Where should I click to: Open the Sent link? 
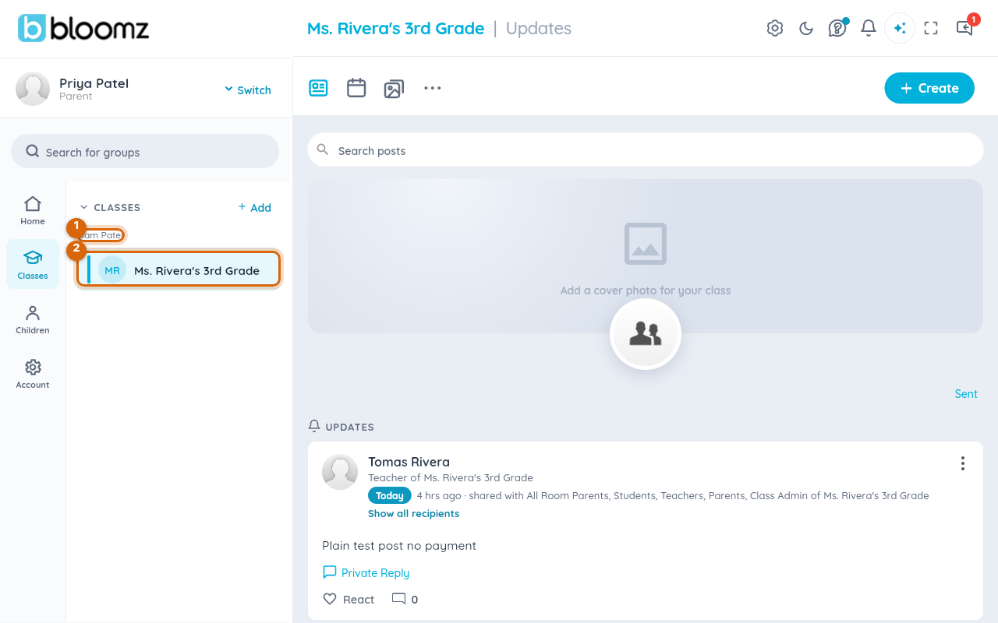tap(966, 394)
